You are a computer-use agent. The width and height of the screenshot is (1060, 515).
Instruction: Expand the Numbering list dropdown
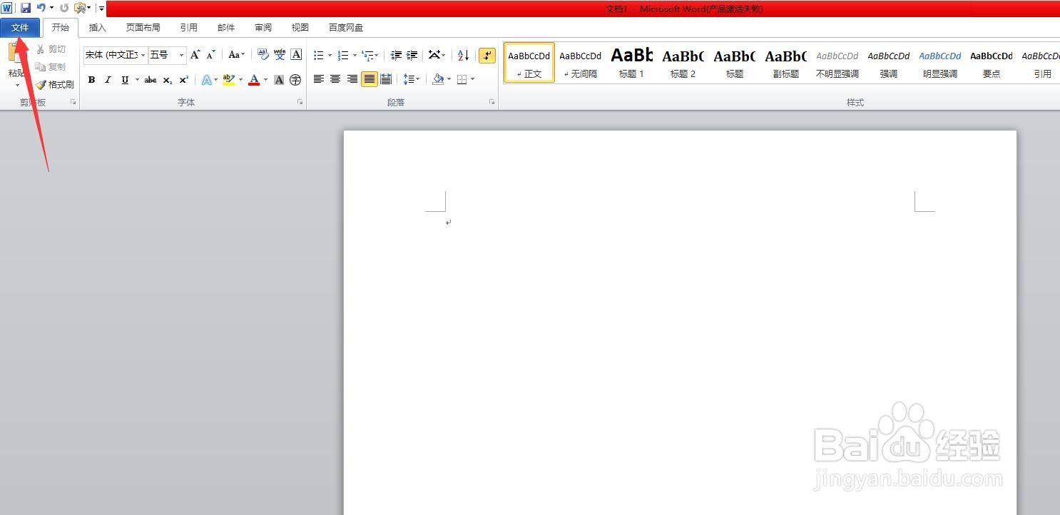(x=355, y=56)
